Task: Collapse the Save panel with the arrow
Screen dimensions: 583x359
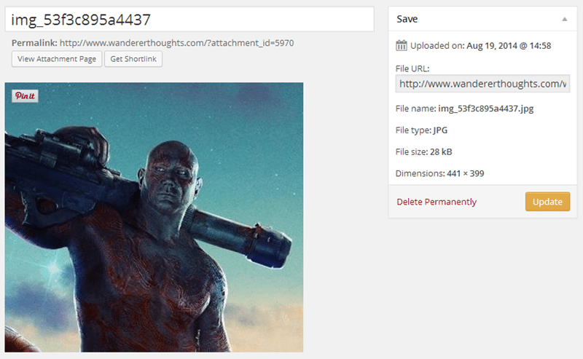Action: pos(564,19)
